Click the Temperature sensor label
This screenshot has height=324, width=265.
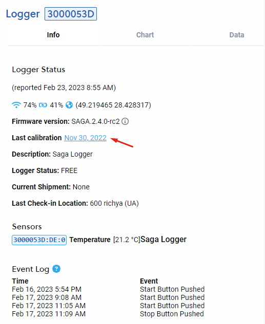click(90, 240)
